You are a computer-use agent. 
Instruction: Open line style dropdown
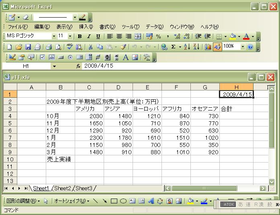pos(75,17)
